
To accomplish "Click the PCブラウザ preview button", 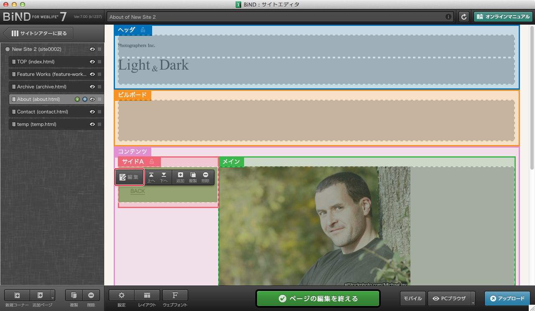I will 449,298.
